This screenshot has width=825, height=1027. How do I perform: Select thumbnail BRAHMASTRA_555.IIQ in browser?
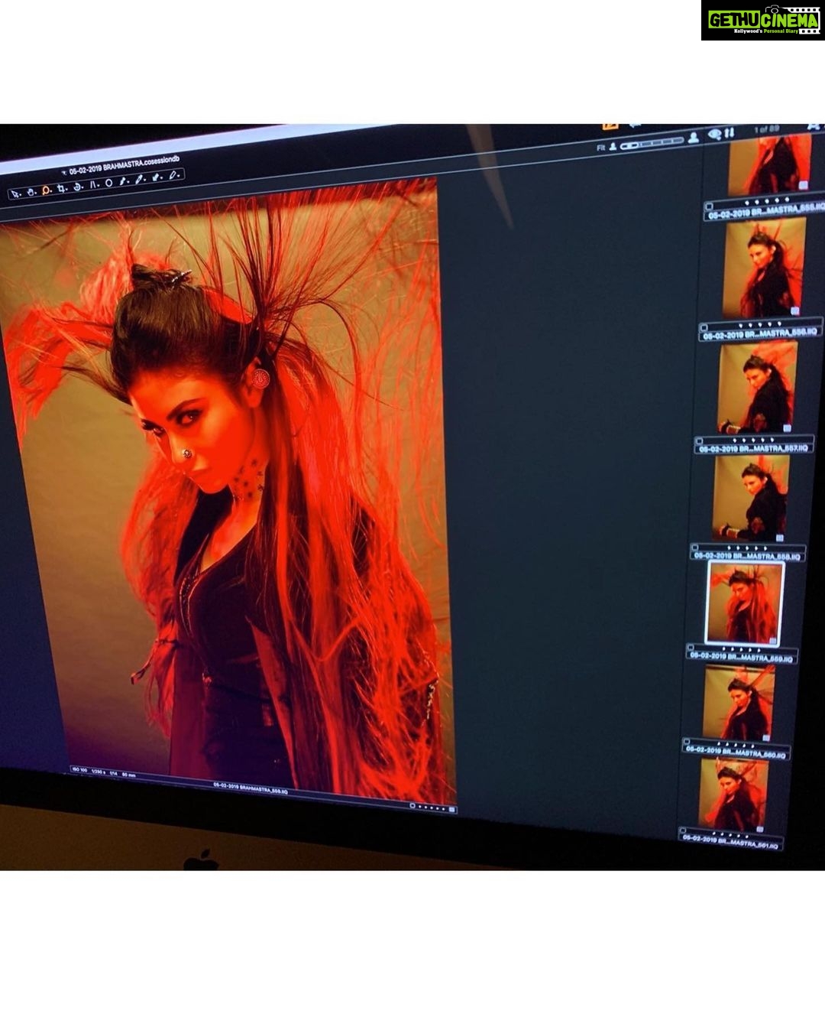[x=770, y=164]
